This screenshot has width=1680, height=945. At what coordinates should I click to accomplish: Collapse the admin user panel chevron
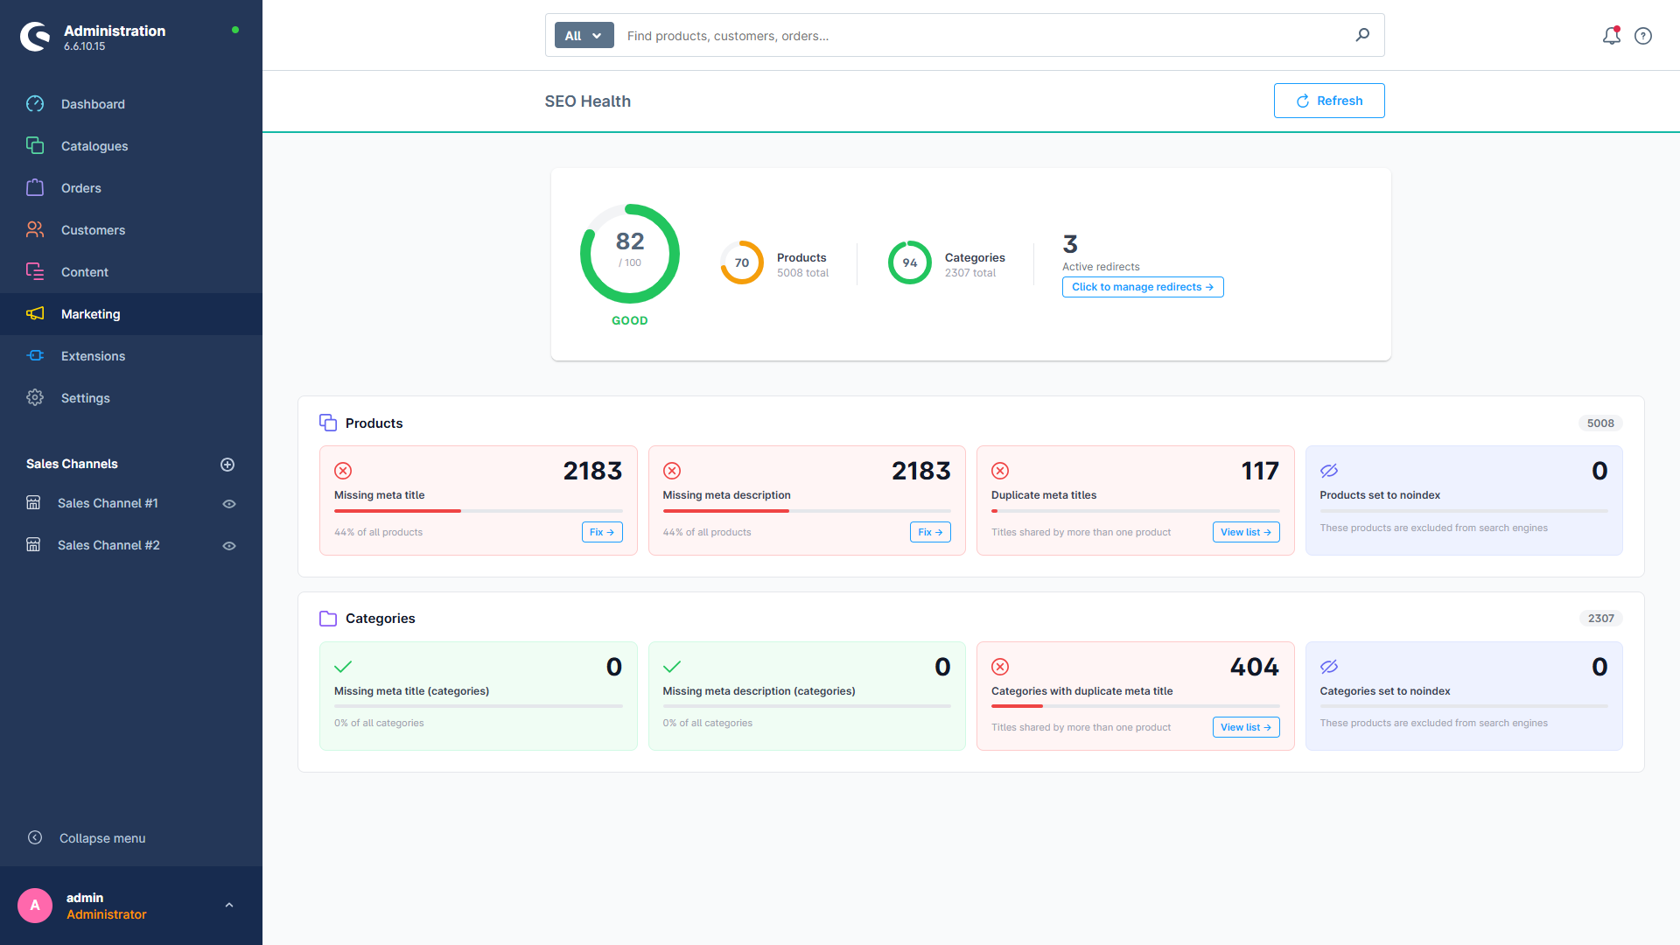tap(229, 905)
